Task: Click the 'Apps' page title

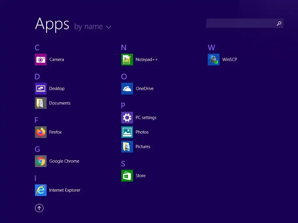Action: [52, 24]
